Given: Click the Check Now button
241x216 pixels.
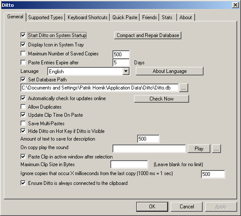Looking at the screenshot, I should tap(161, 99).
